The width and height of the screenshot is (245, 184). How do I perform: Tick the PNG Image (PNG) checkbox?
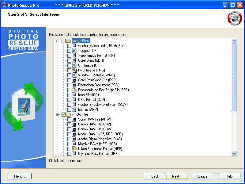pyautogui.click(x=70, y=70)
